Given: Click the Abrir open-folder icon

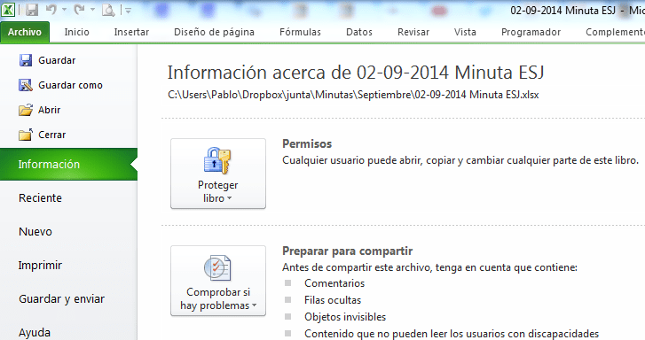Looking at the screenshot, I should point(26,110).
